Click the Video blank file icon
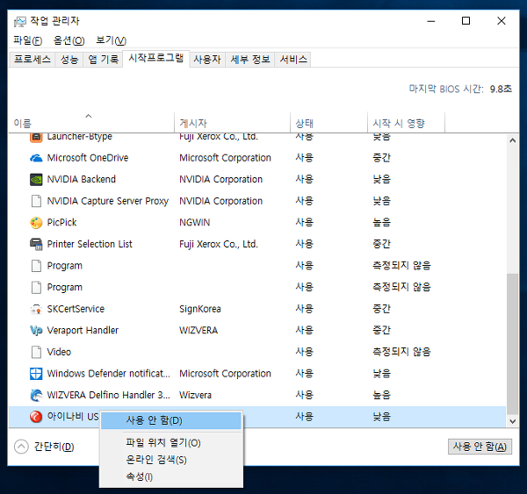The width and height of the screenshot is (527, 494). coord(36,352)
